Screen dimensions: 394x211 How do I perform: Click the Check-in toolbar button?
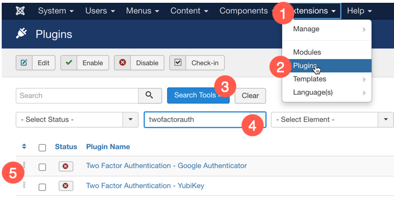tap(197, 62)
